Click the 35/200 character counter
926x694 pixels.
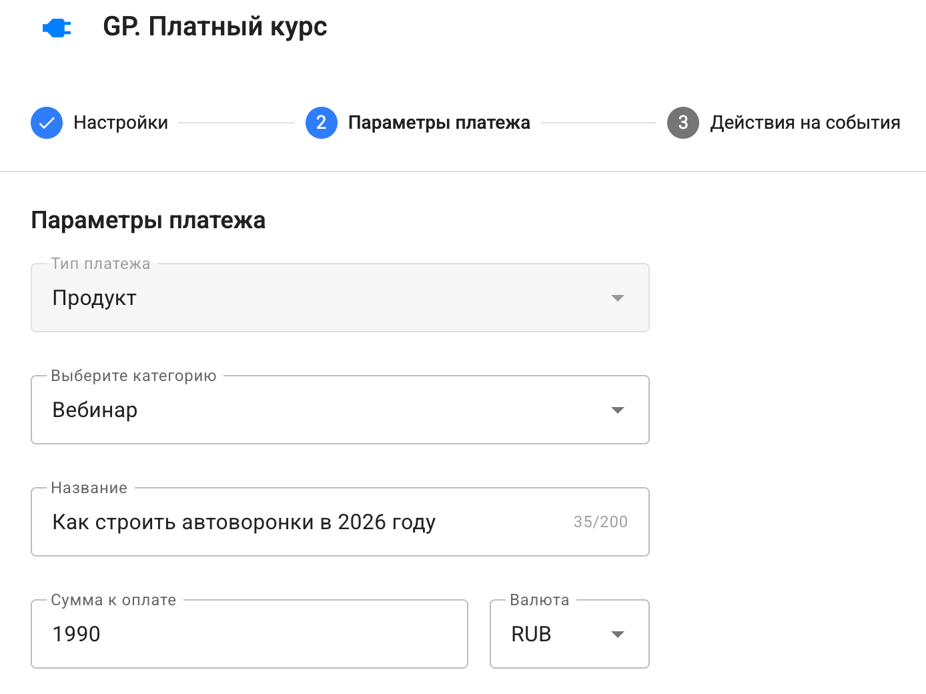coord(600,522)
